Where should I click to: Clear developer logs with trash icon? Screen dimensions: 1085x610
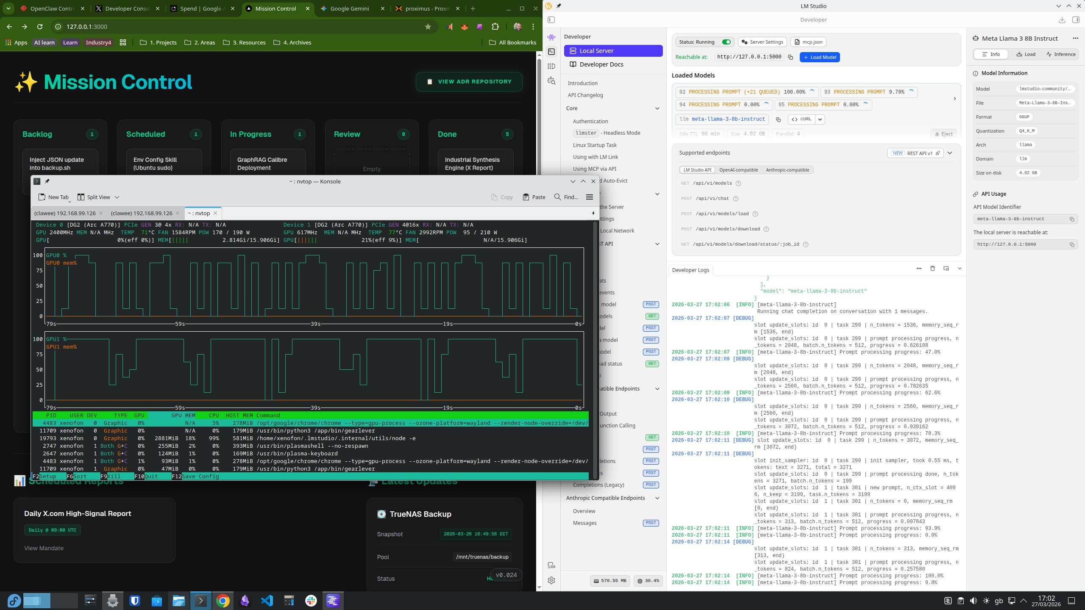(x=932, y=269)
